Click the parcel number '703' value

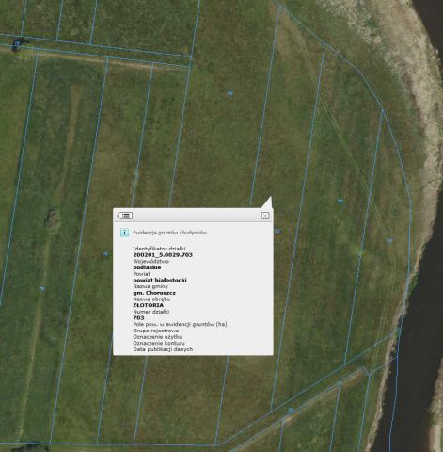click(x=138, y=318)
